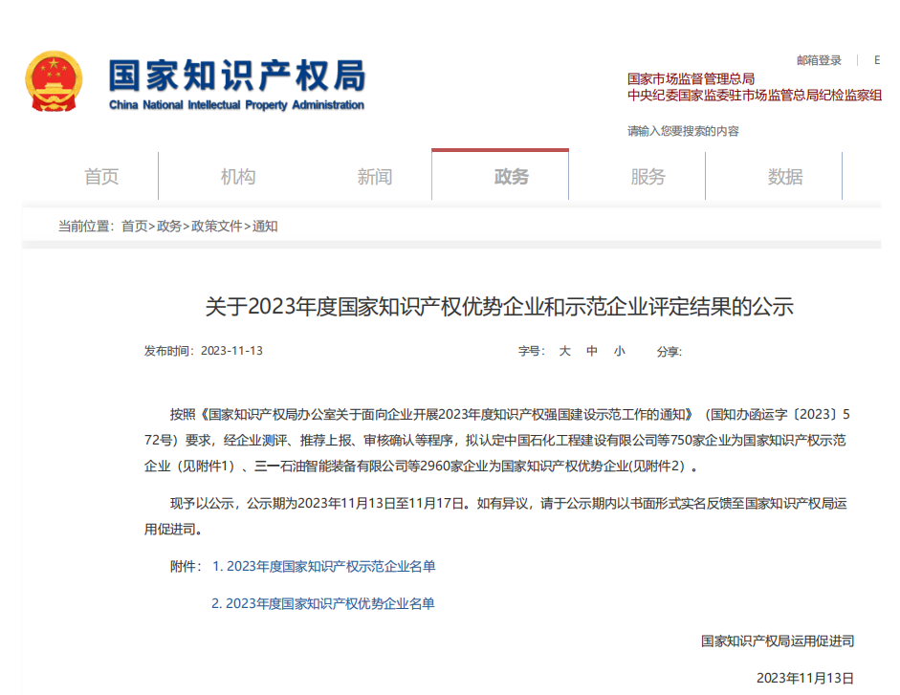
Task: Click the national emblem logo
Action: point(54,81)
